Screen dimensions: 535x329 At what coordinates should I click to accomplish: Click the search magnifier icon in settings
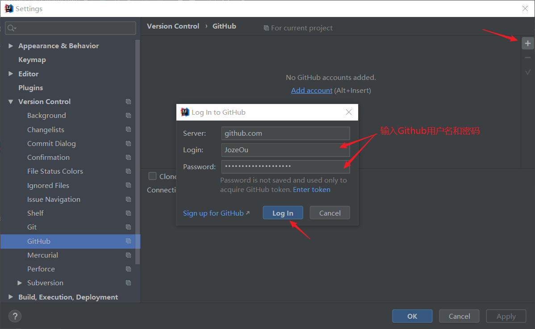12,28
